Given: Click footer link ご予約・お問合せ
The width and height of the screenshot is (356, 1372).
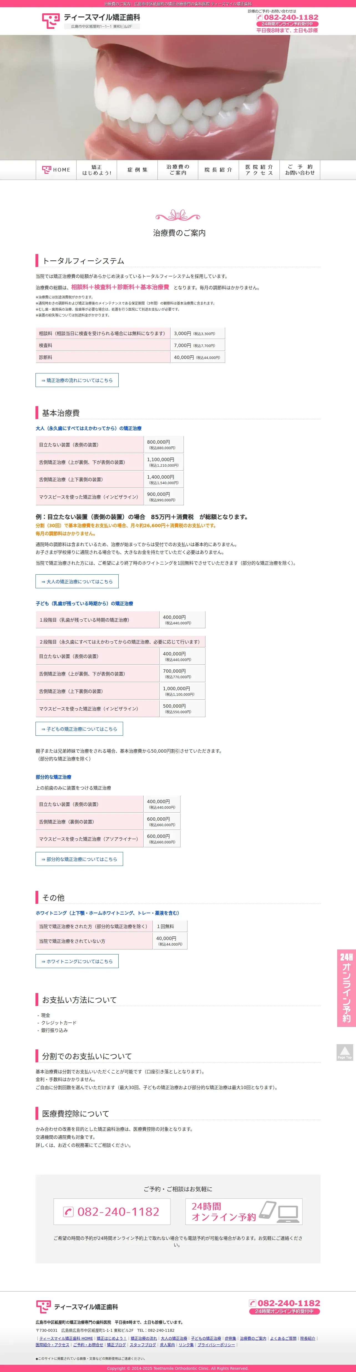Looking at the screenshot, I should coord(88,1345).
